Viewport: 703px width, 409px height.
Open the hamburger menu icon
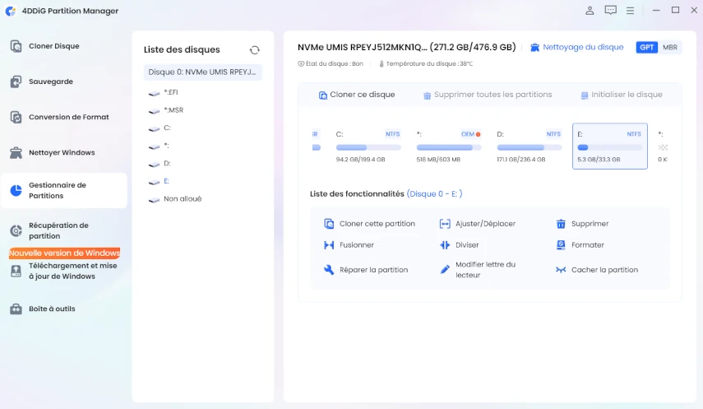[x=630, y=11]
